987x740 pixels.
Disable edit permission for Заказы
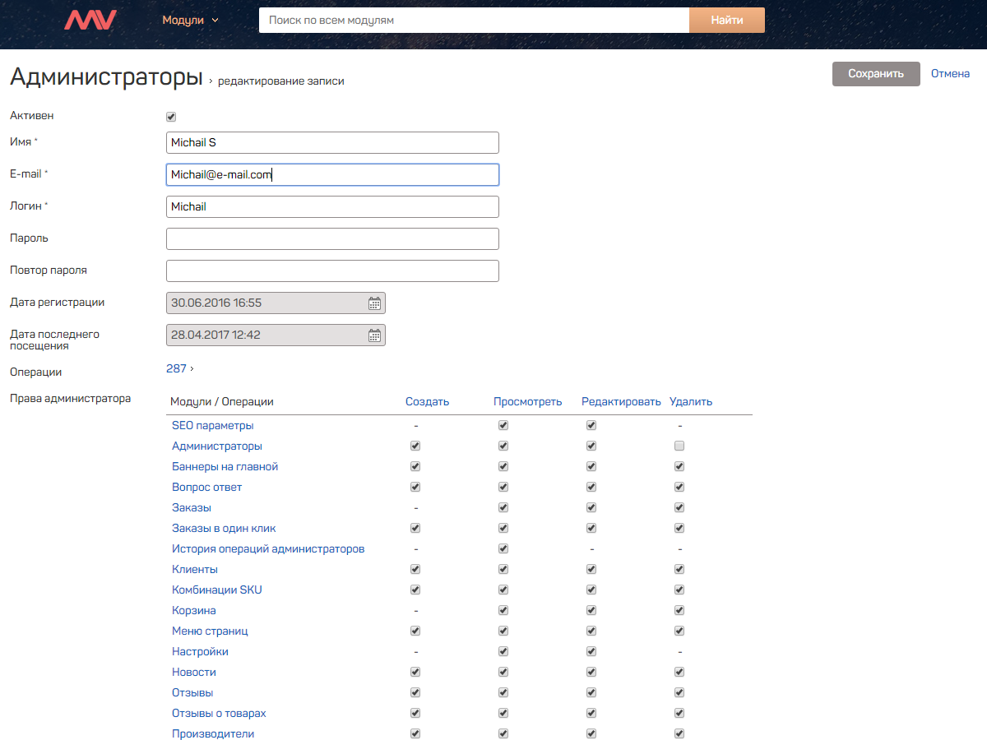(x=591, y=508)
